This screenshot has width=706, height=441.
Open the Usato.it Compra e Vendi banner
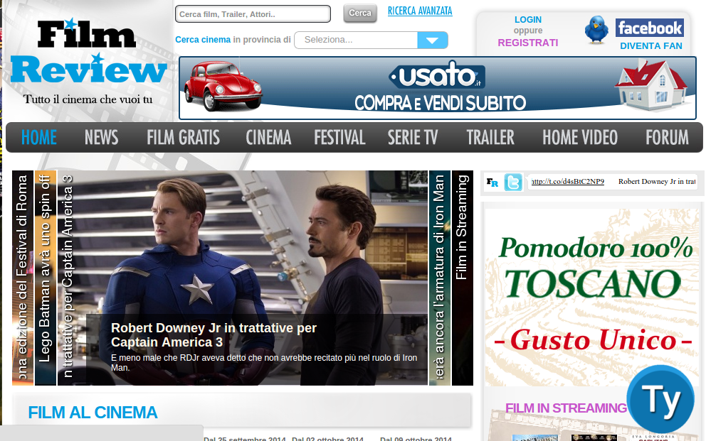tap(438, 88)
